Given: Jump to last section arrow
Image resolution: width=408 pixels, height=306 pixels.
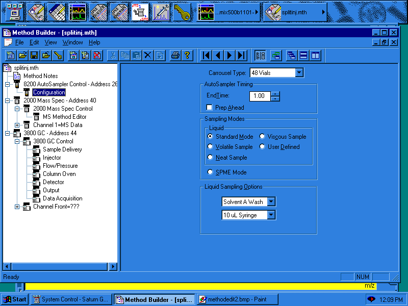Looking at the screenshot, I should [x=241, y=56].
